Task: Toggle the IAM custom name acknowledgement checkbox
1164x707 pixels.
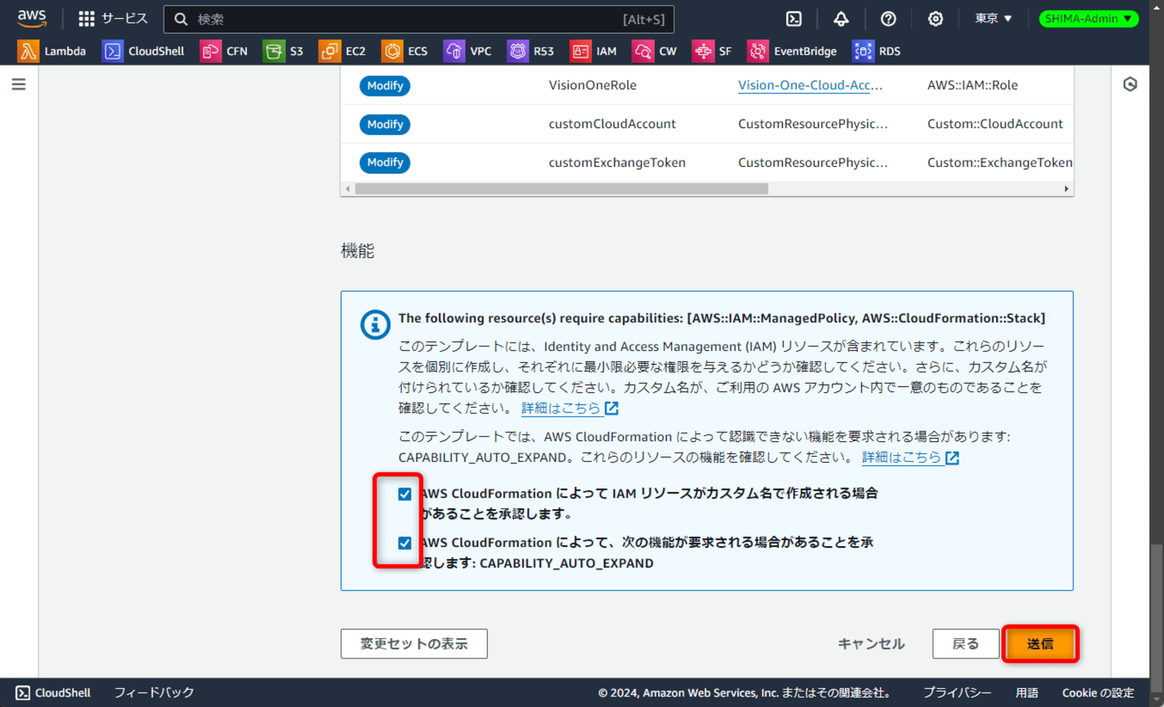Action: (x=404, y=494)
